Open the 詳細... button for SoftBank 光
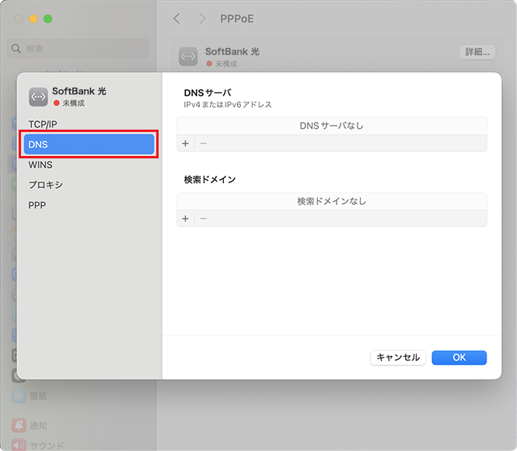This screenshot has height=451, width=517. point(477,52)
